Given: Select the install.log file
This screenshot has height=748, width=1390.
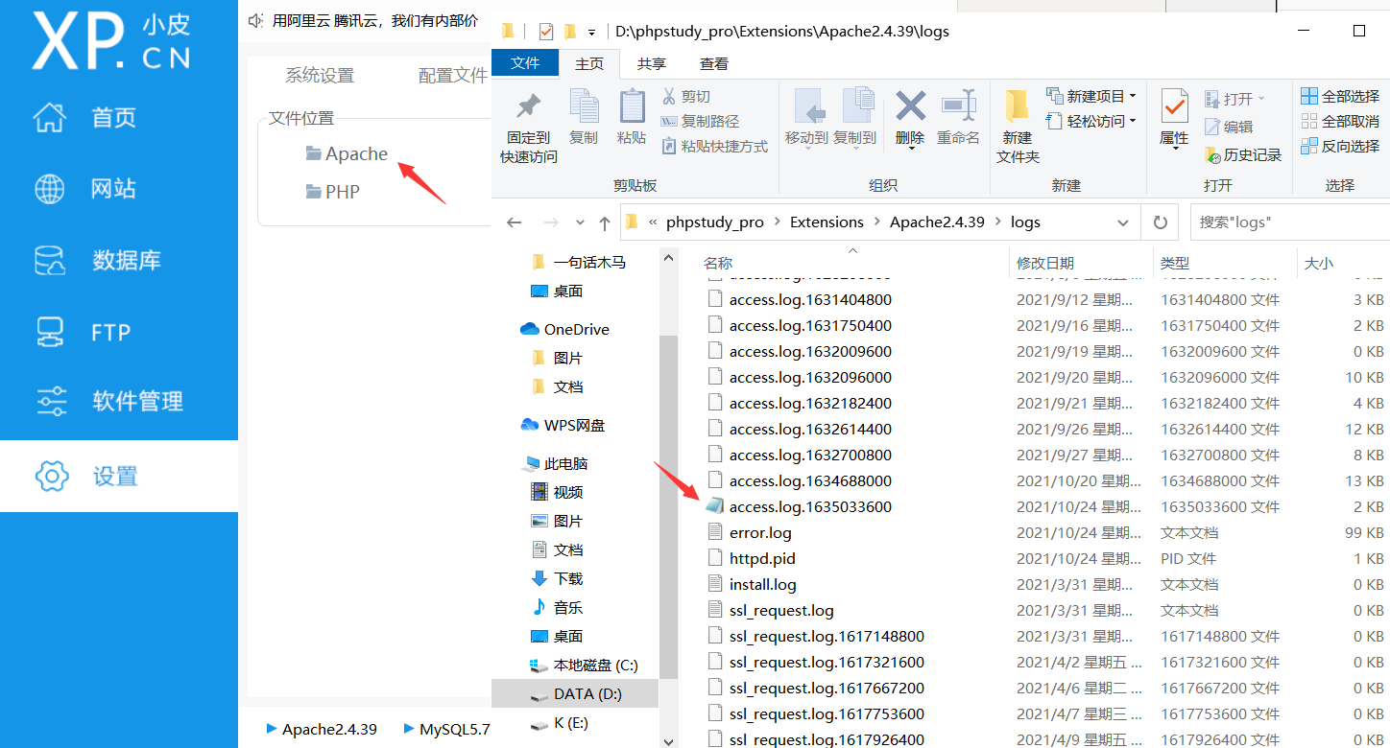Looking at the screenshot, I should [763, 584].
